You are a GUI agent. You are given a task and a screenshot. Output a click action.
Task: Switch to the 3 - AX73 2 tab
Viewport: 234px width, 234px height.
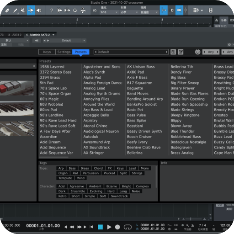[x=15, y=35]
